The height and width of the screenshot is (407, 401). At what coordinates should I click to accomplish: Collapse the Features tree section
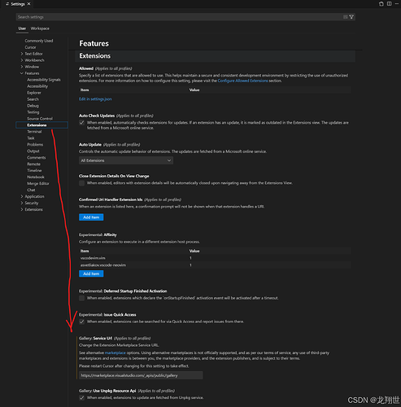(x=22, y=73)
